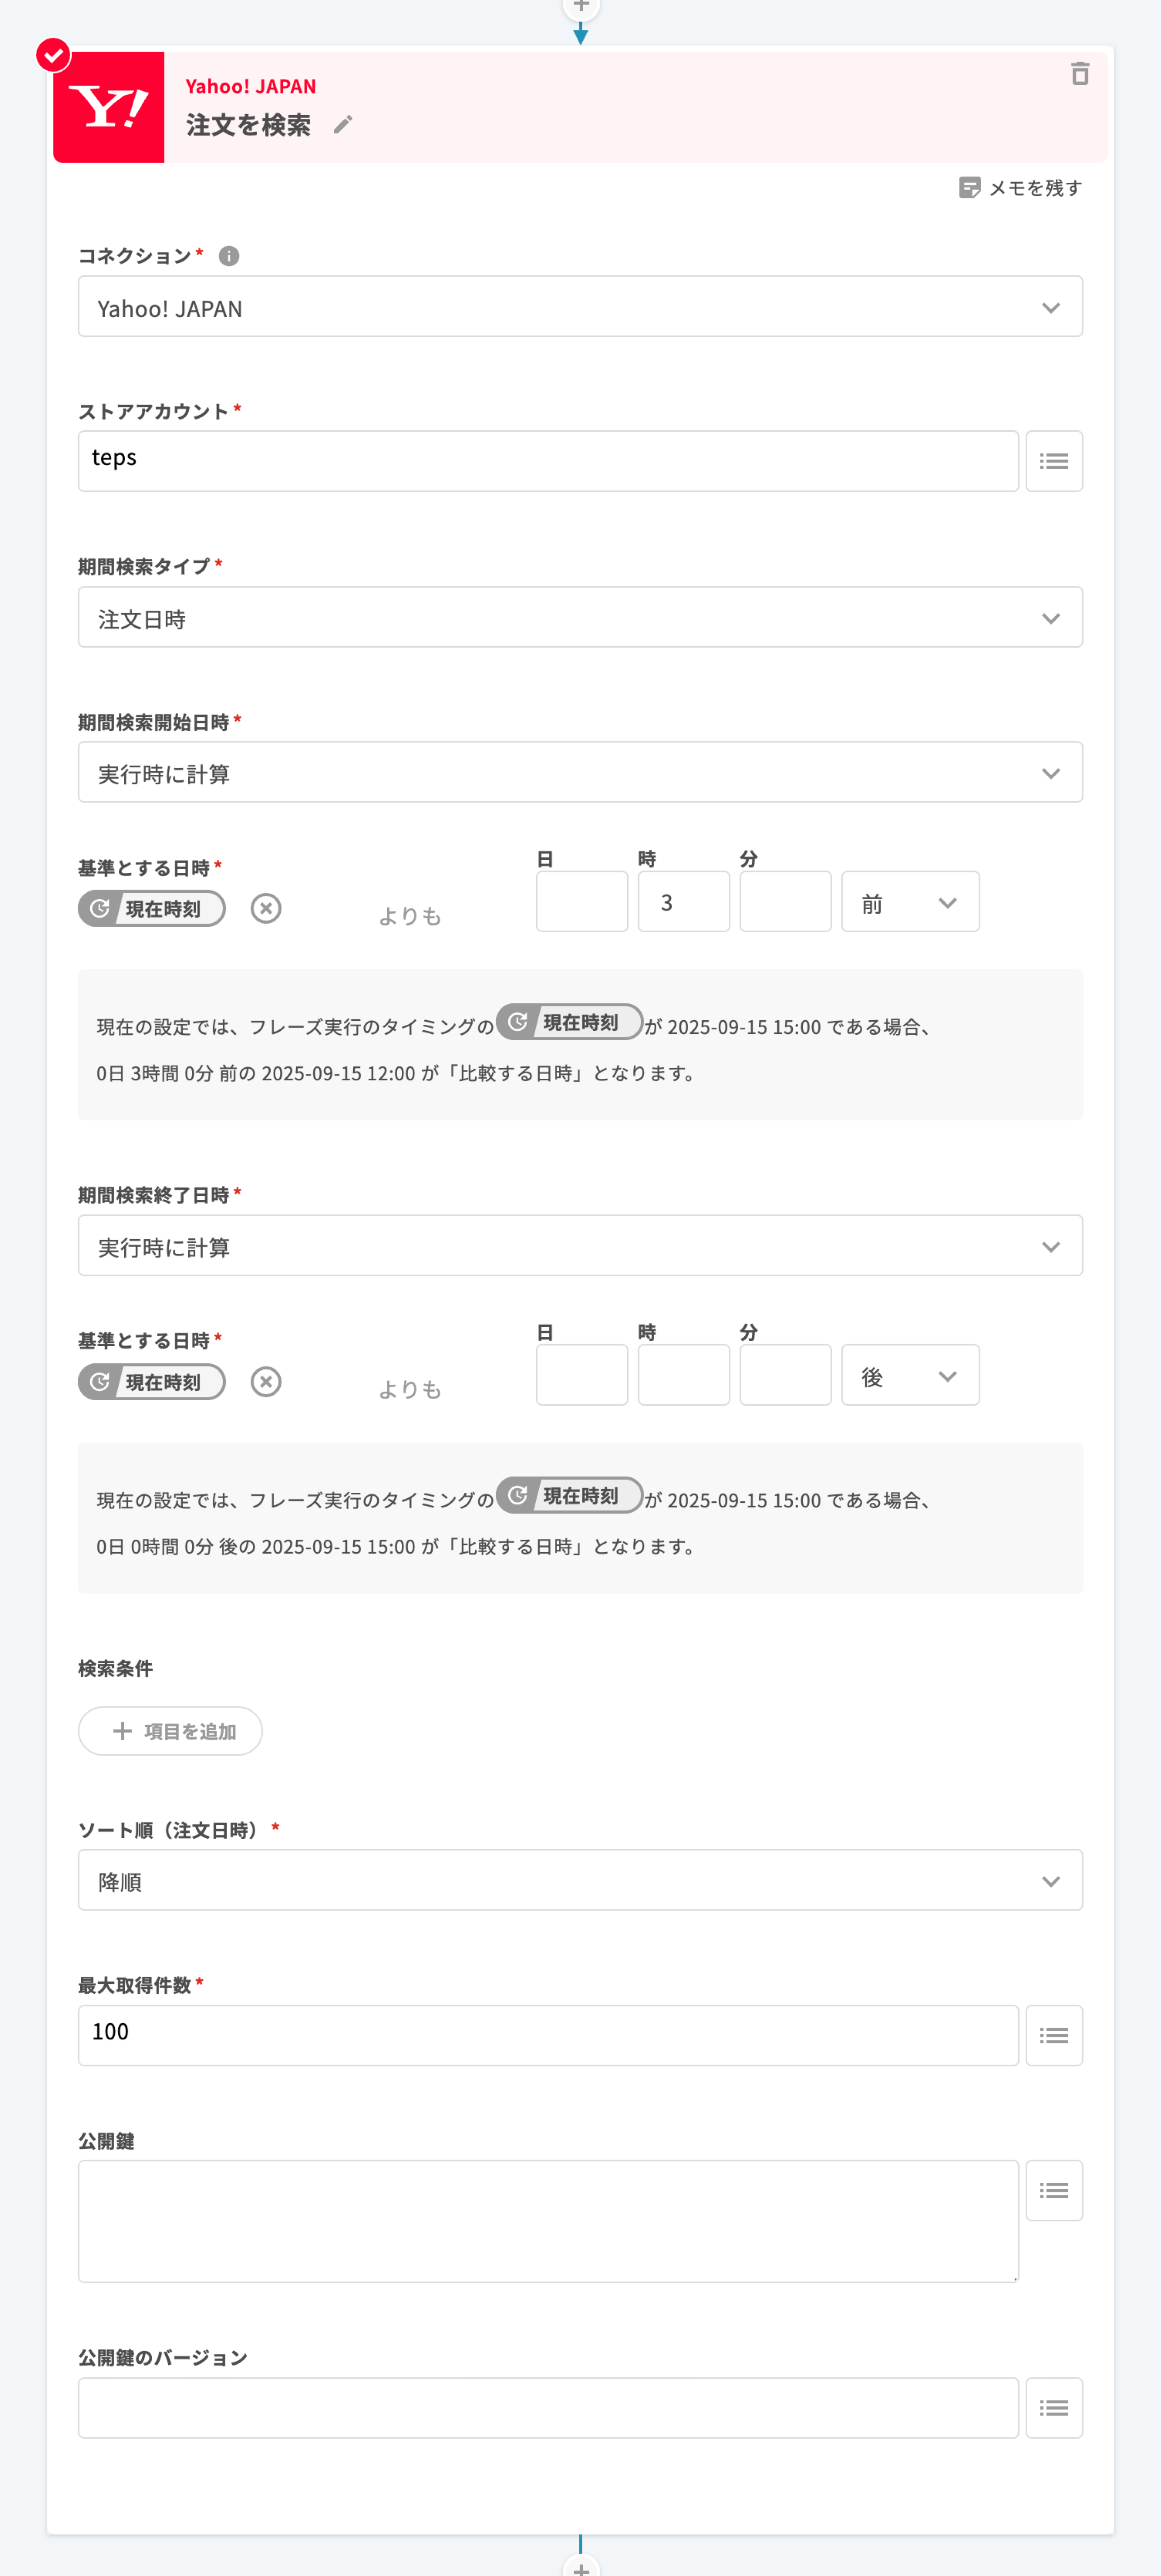Click the add-step plus button below the card
Viewport: 1161px width, 2576px height.
[x=580, y=2566]
